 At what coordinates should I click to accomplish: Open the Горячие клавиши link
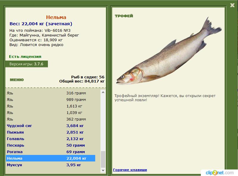pyautogui.click(x=130, y=170)
